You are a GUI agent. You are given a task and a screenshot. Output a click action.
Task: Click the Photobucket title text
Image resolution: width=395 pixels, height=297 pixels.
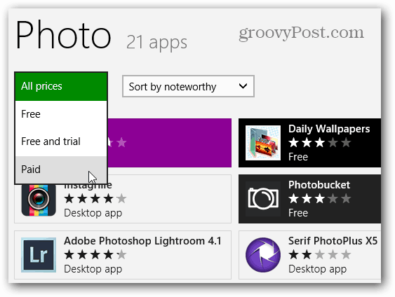[319, 185]
